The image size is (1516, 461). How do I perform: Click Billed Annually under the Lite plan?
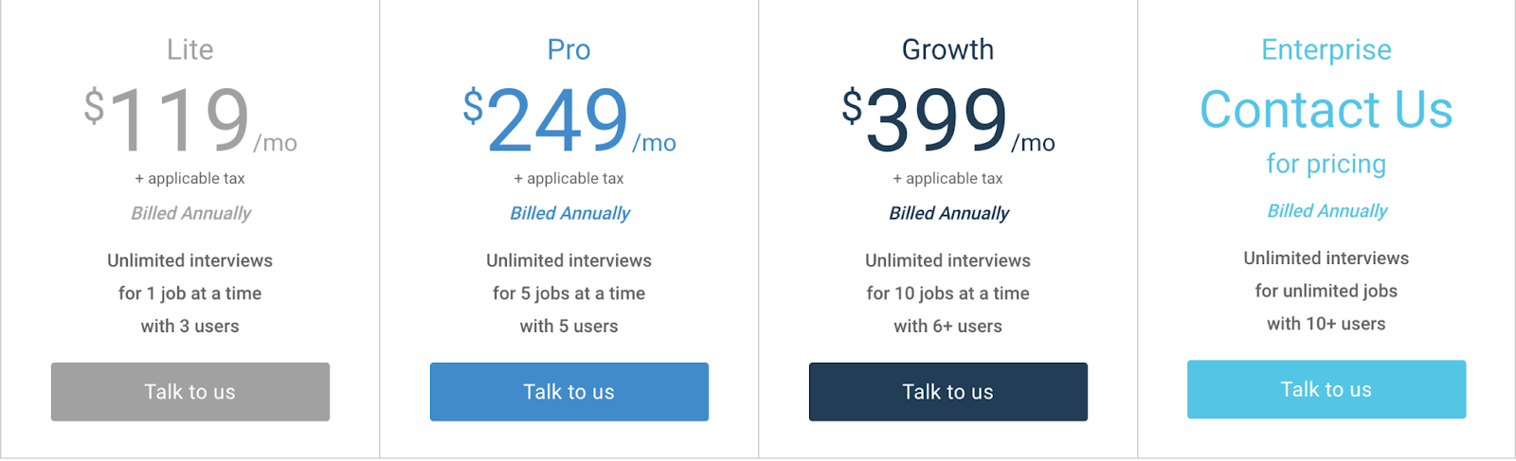pyautogui.click(x=190, y=213)
